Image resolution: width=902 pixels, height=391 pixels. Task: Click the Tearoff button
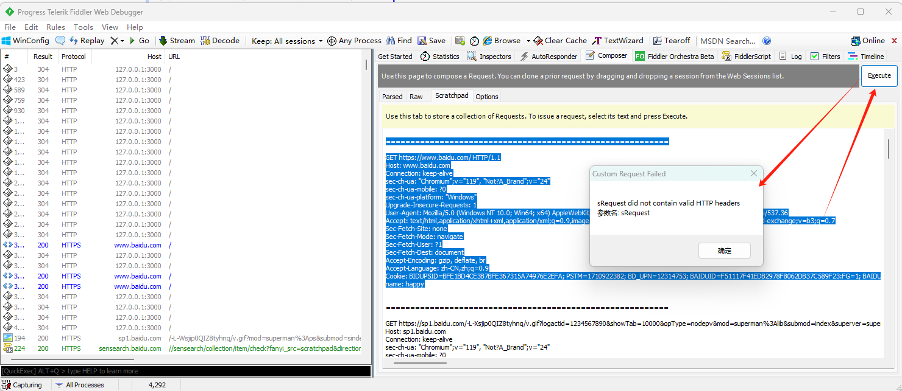tap(672, 41)
